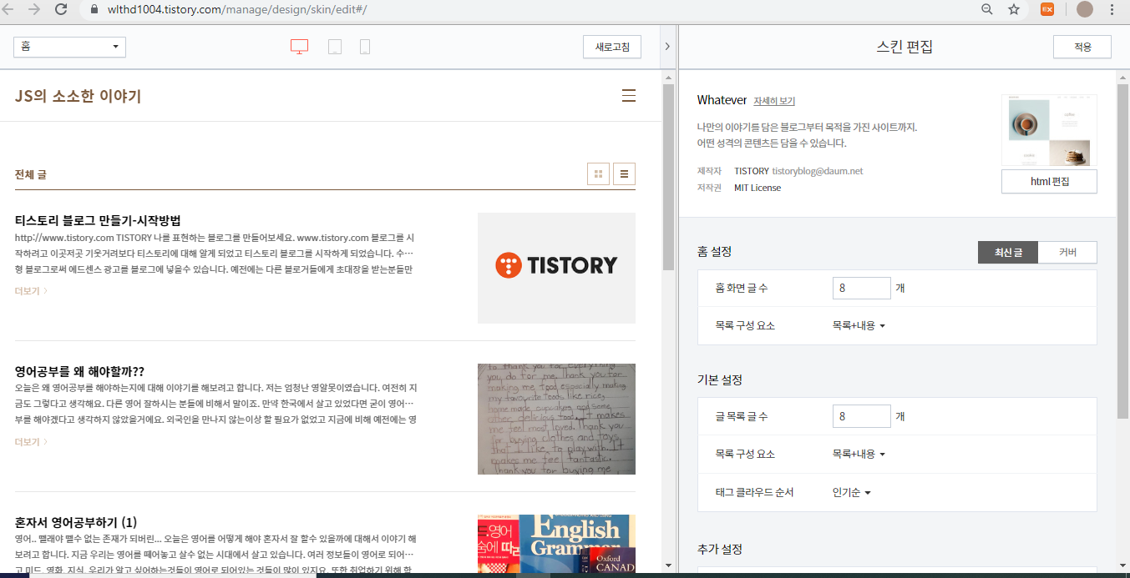Click the 적용 apply button
Screen dimensions: 1130x578
pyautogui.click(x=1082, y=47)
